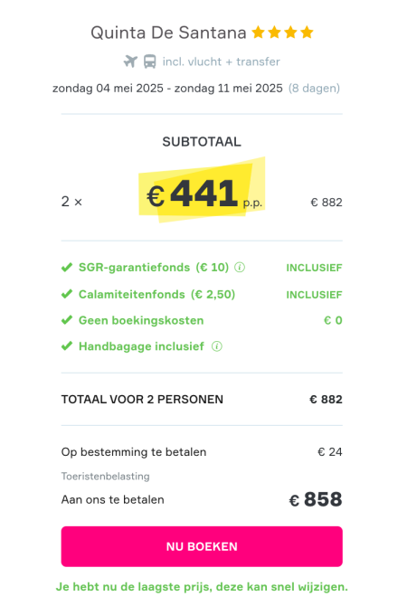Click checkmark next to SGR-garantiefonds

pos(67,268)
